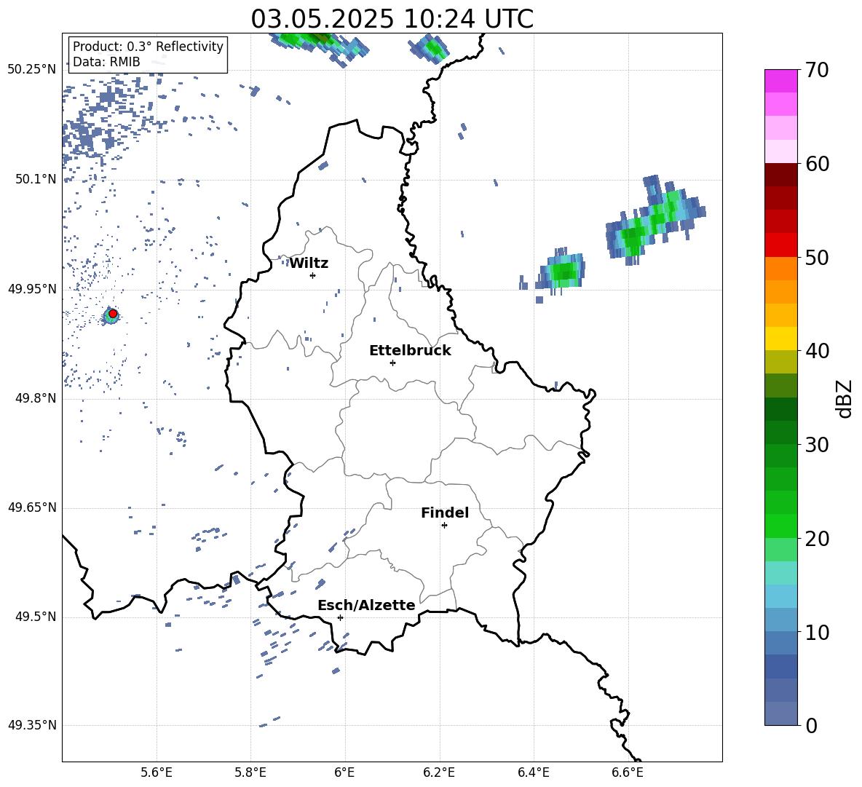Click the Wiltz station cross marker
Viewport: 862px width, 787px height.
[x=313, y=275]
